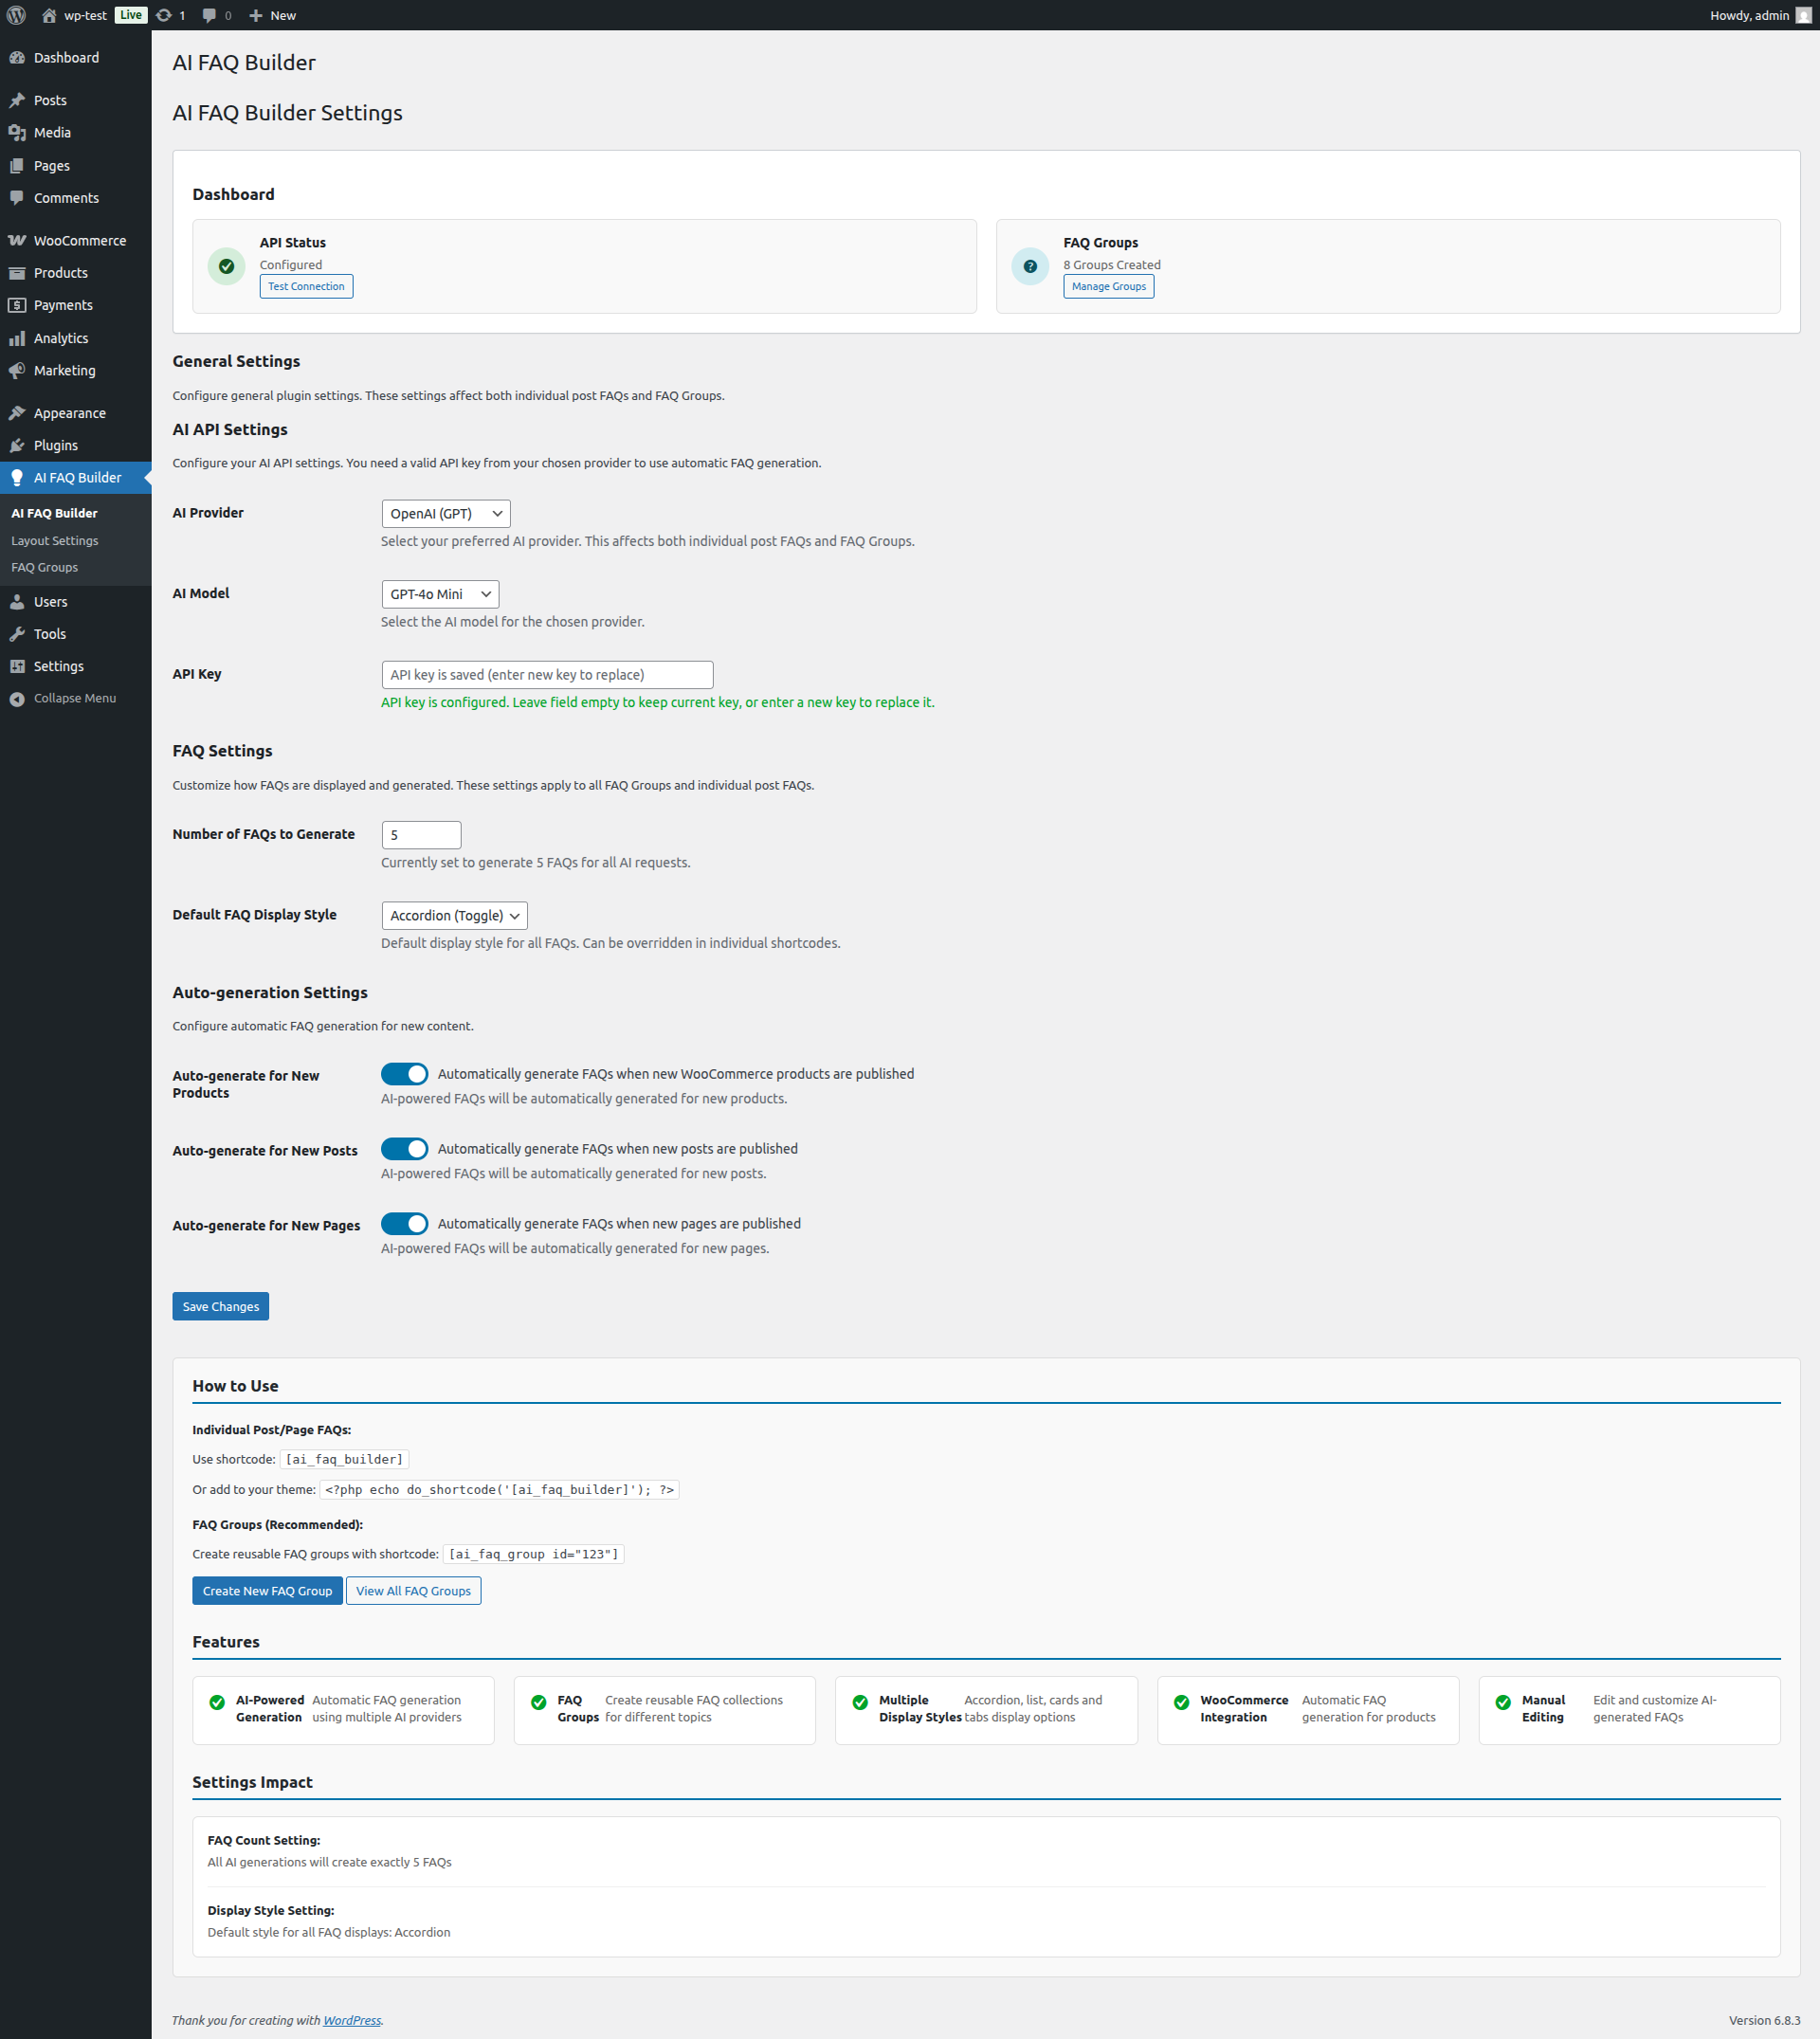Viewport: 1820px width, 2039px height.
Task: Click the [ai_faq_builder] shortcode text
Action: [x=344, y=1460]
